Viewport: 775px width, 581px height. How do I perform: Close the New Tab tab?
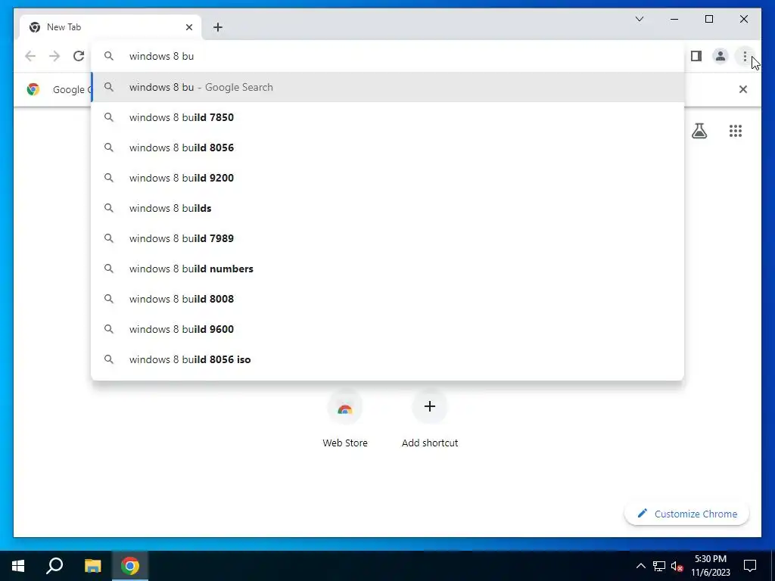(188, 27)
